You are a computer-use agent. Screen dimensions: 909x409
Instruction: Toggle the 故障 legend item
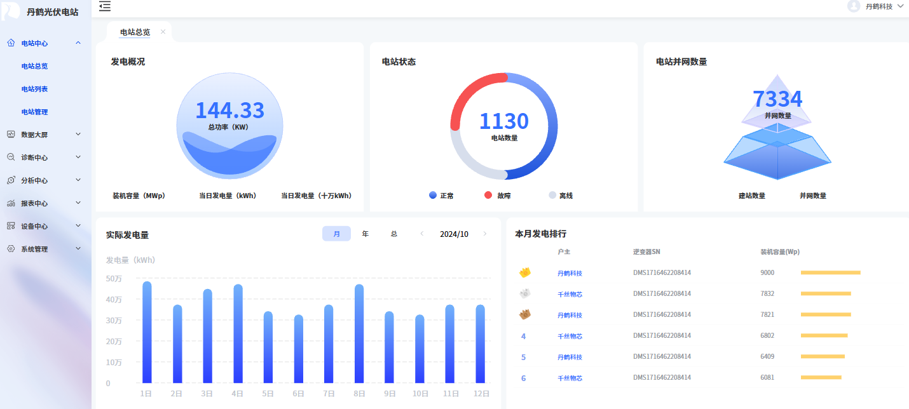pos(497,196)
